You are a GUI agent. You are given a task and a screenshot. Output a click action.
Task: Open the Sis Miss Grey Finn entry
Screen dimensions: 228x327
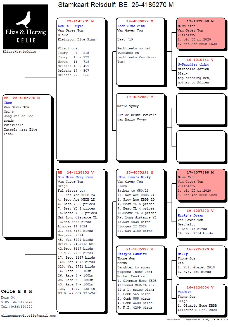pos(75,177)
